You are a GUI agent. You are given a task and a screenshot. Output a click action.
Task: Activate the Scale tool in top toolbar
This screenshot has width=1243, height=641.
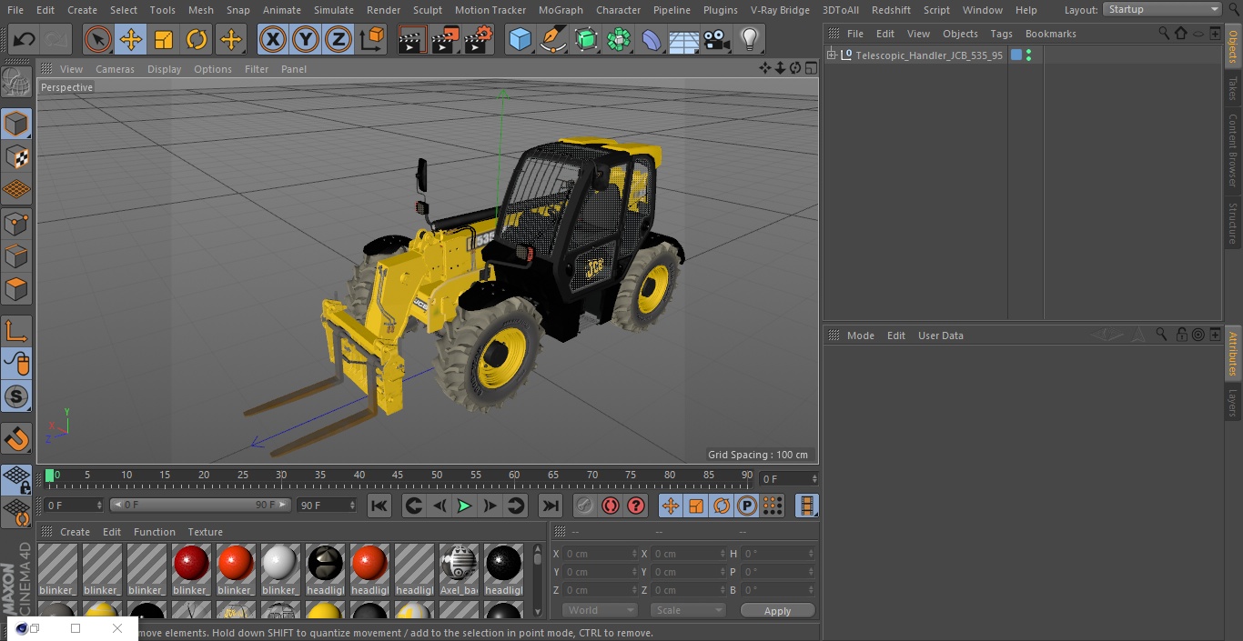(x=164, y=39)
